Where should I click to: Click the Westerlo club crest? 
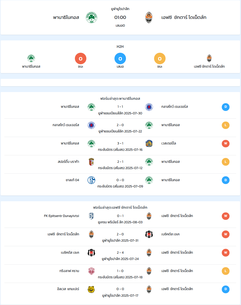[149, 144]
